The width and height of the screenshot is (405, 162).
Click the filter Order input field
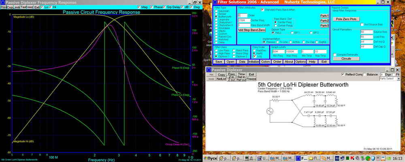(243, 15)
